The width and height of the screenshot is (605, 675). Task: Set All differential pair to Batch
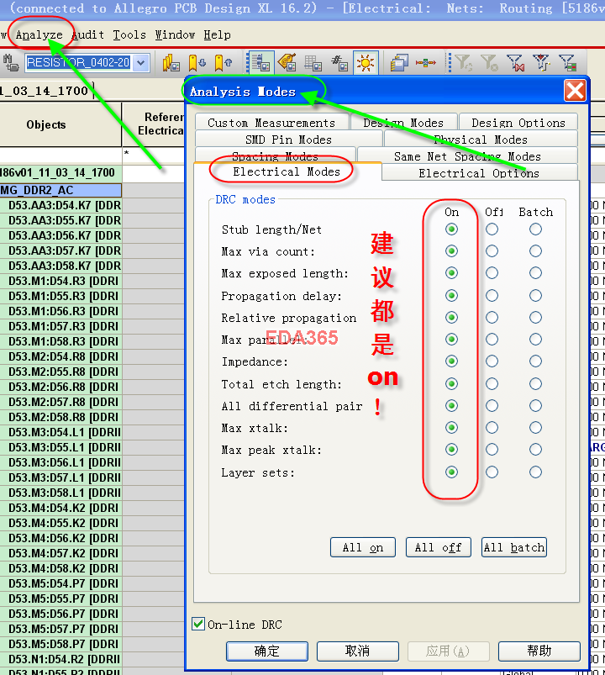click(535, 405)
